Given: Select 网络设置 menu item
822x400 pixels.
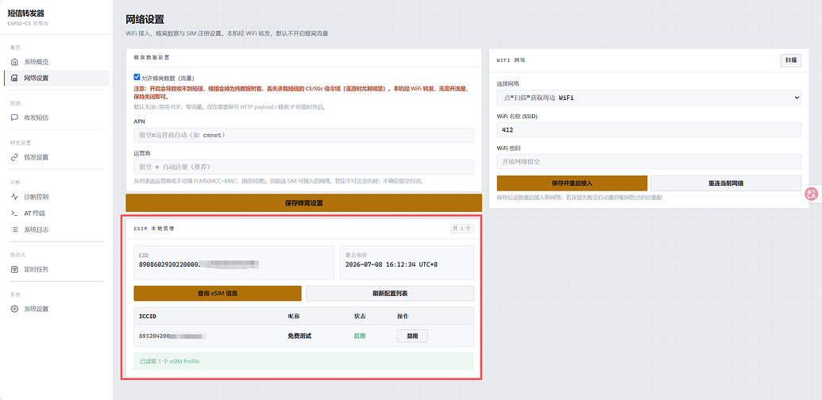Looking at the screenshot, I should 56,78.
